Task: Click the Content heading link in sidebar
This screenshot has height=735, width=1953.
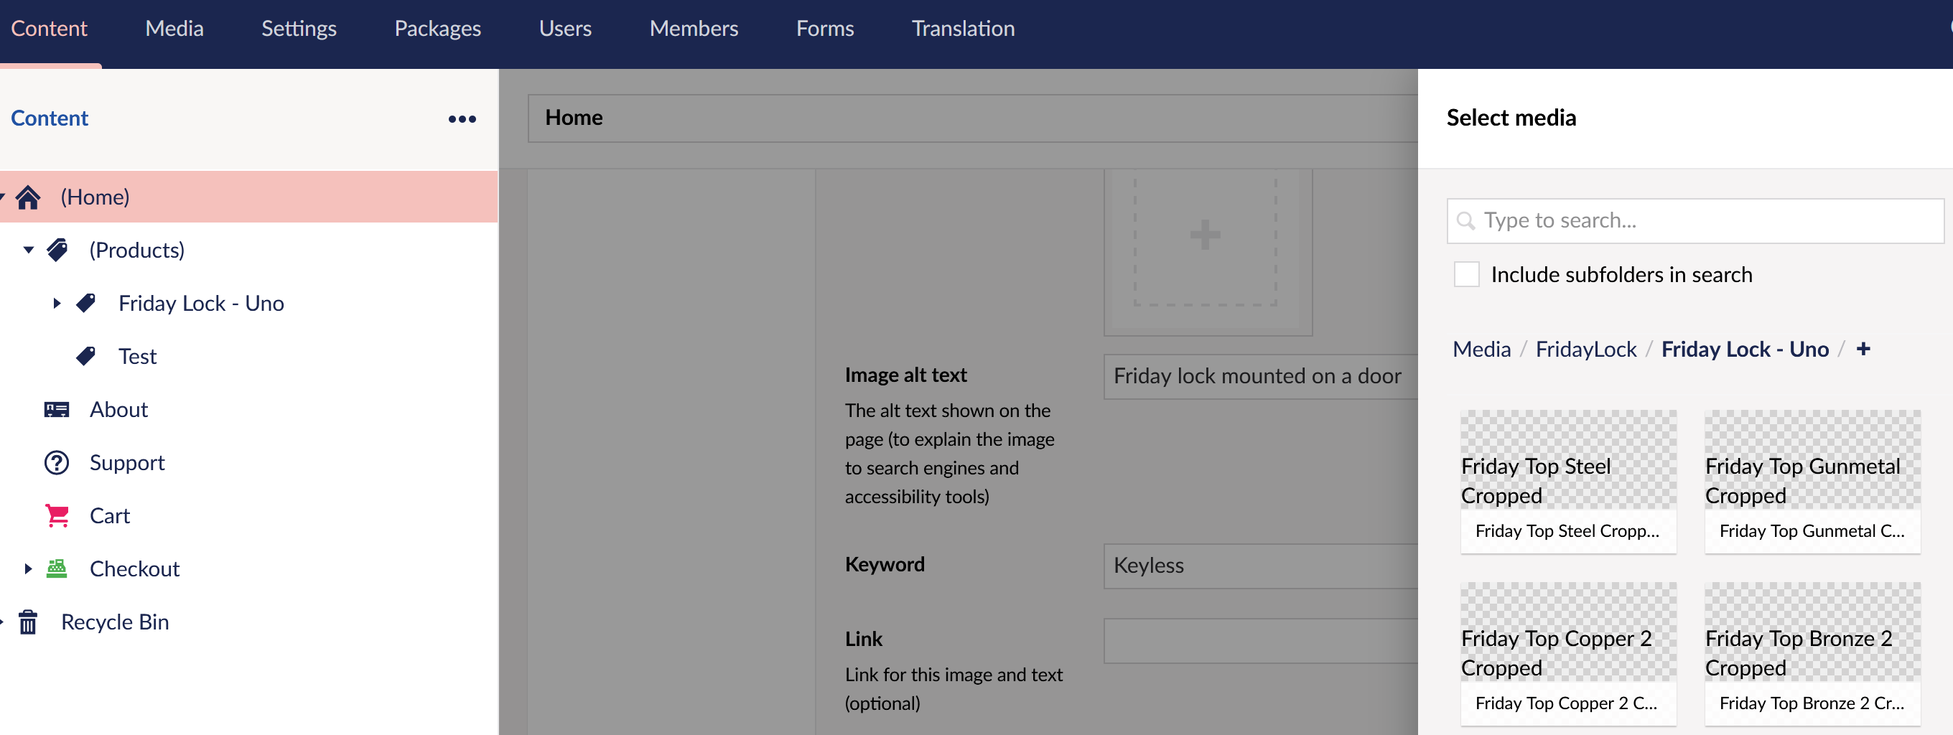Action: click(50, 118)
